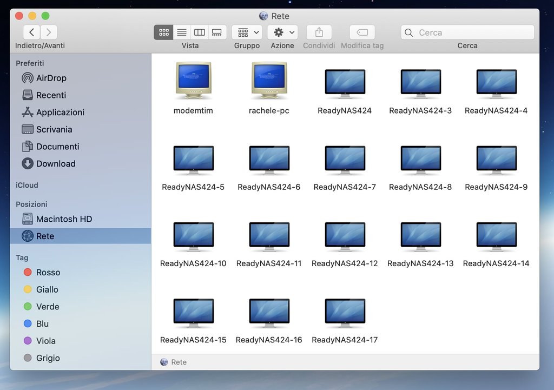The width and height of the screenshot is (554, 390).
Task: Select the ReadyNAS424-15 server icon
Action: click(x=193, y=313)
